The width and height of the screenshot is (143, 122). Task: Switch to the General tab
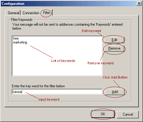(13, 13)
